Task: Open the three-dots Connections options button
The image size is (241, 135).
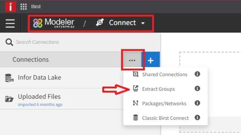Action: (x=132, y=60)
